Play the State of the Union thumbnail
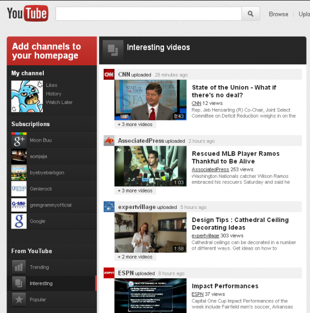The height and width of the screenshot is (313, 310). pos(150,99)
